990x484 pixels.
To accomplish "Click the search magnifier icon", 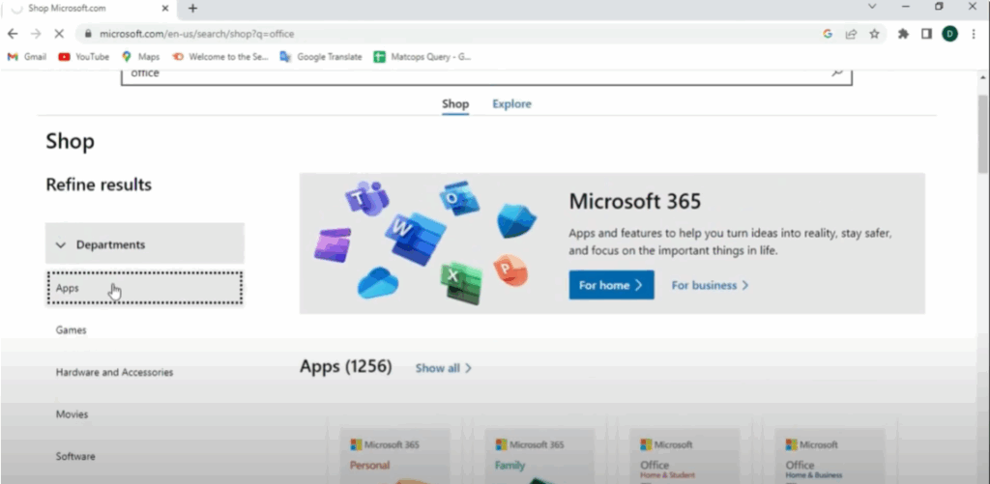I will (x=837, y=72).
